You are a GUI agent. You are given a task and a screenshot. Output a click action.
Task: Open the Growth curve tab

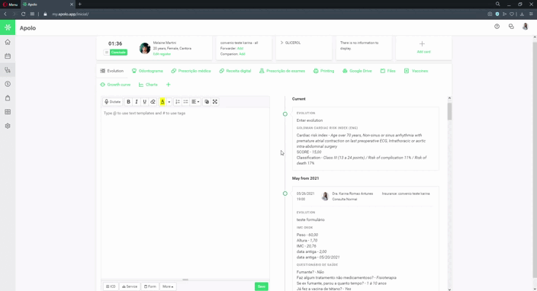[115, 85]
